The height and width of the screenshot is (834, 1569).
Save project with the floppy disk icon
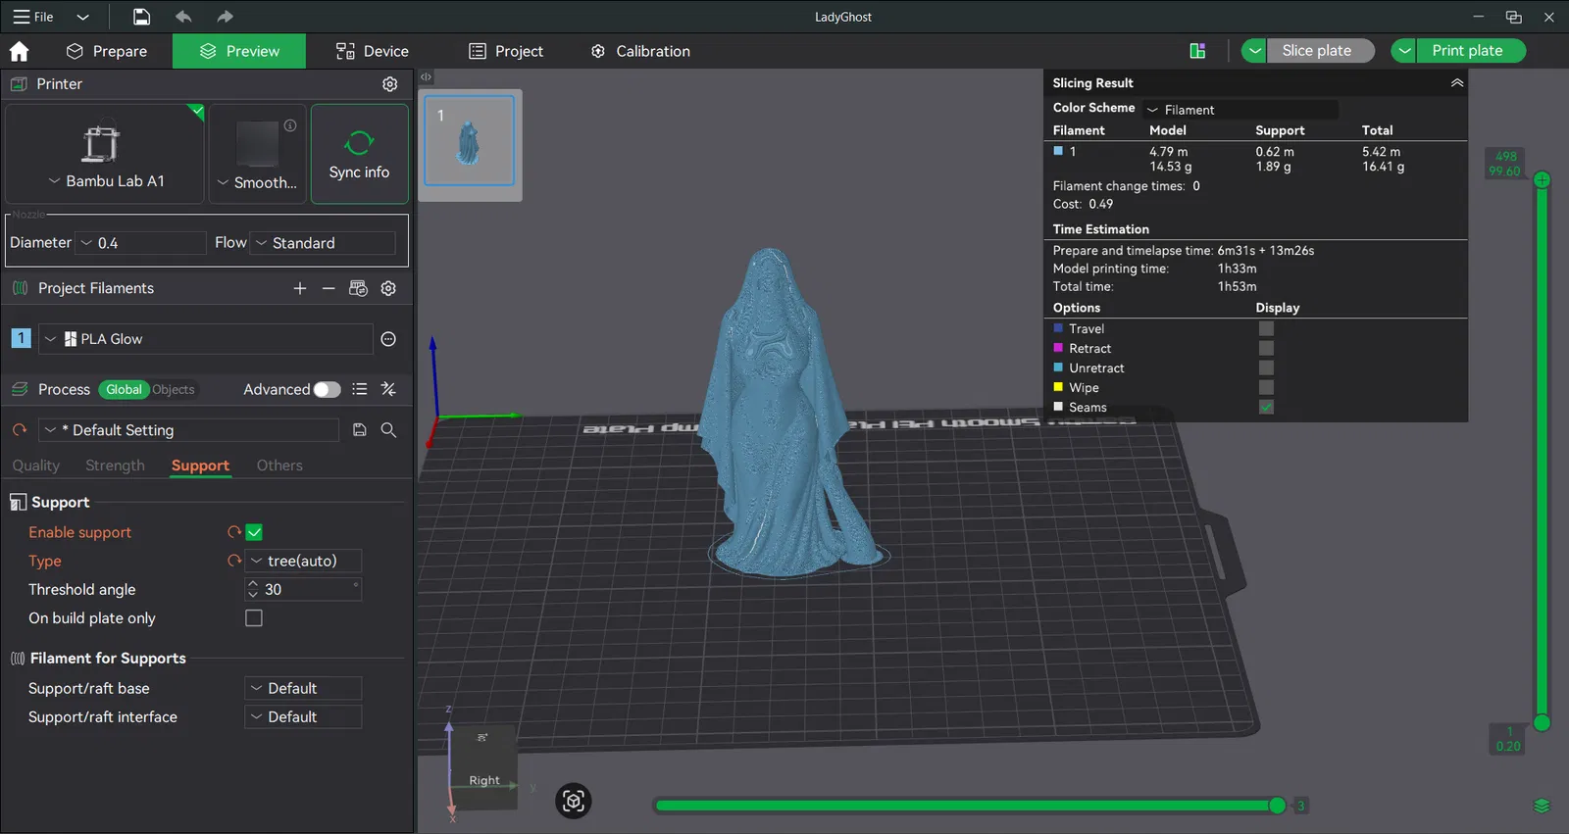(x=142, y=17)
